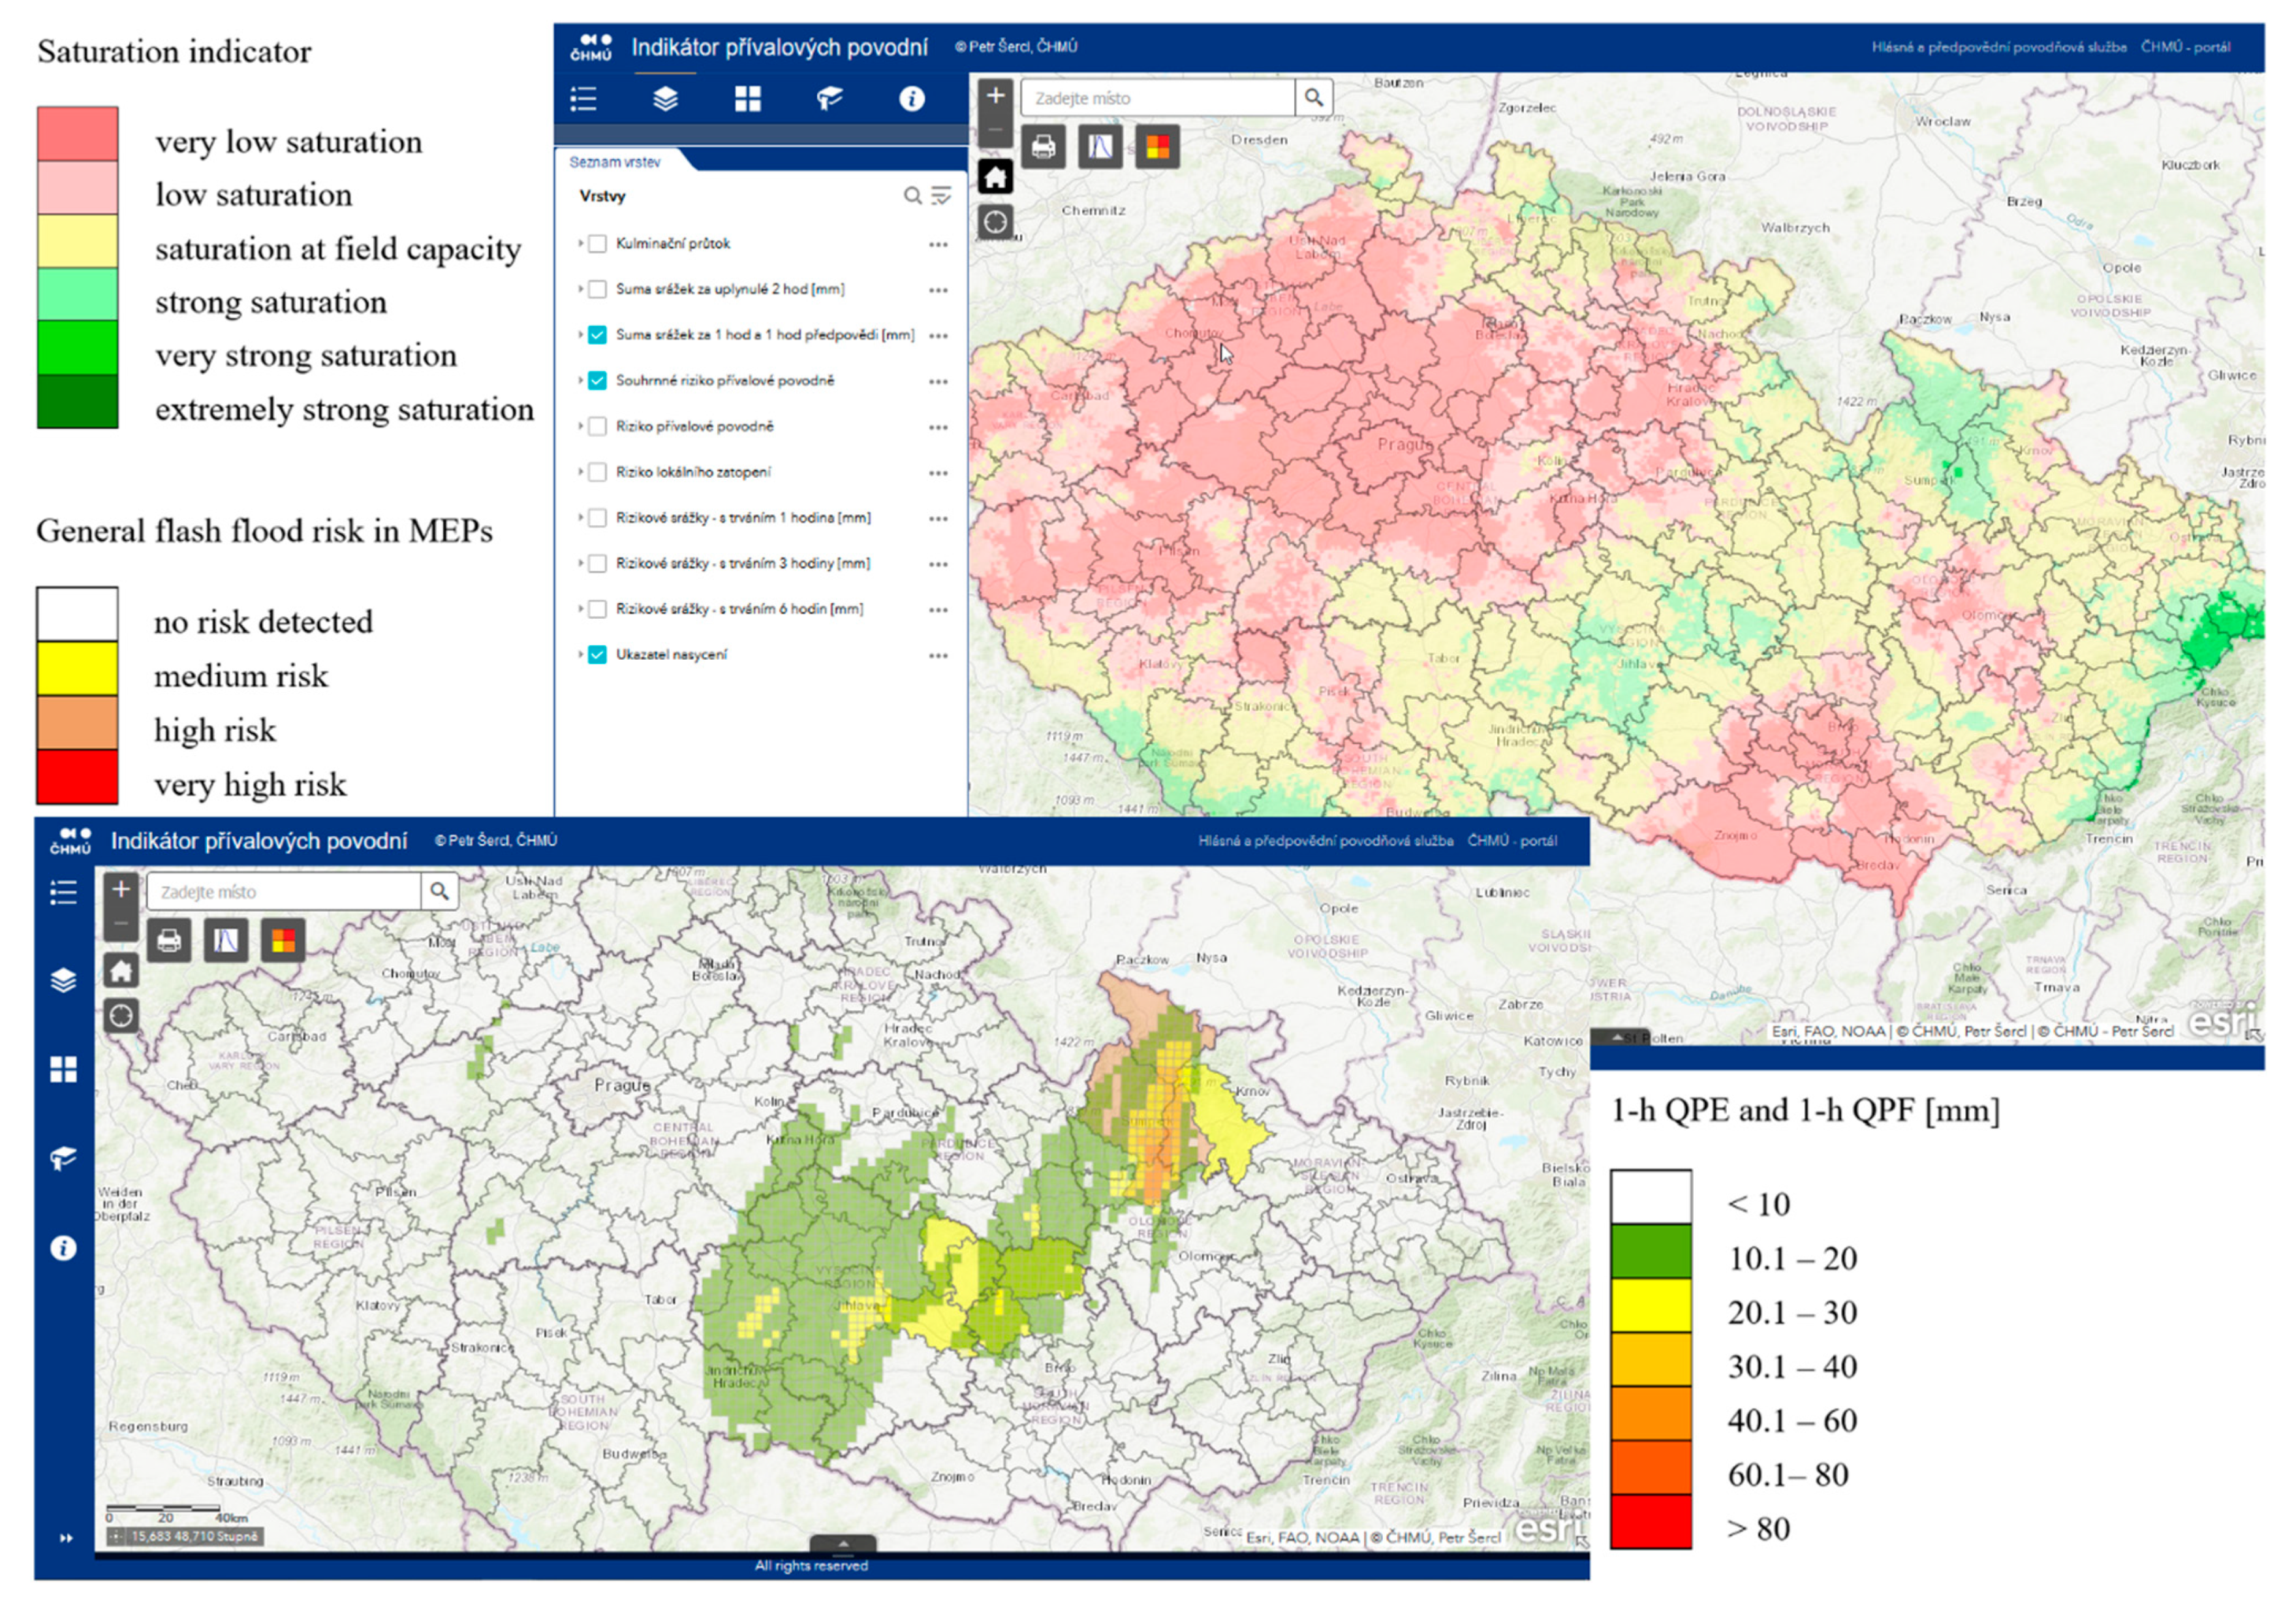Open options menu for Riziko přívalové povodně
The height and width of the screenshot is (1614, 2296).
[x=937, y=427]
